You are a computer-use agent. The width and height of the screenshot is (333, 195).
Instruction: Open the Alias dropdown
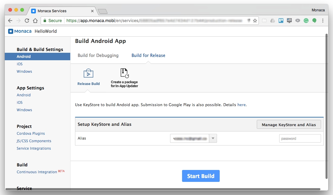(193, 138)
